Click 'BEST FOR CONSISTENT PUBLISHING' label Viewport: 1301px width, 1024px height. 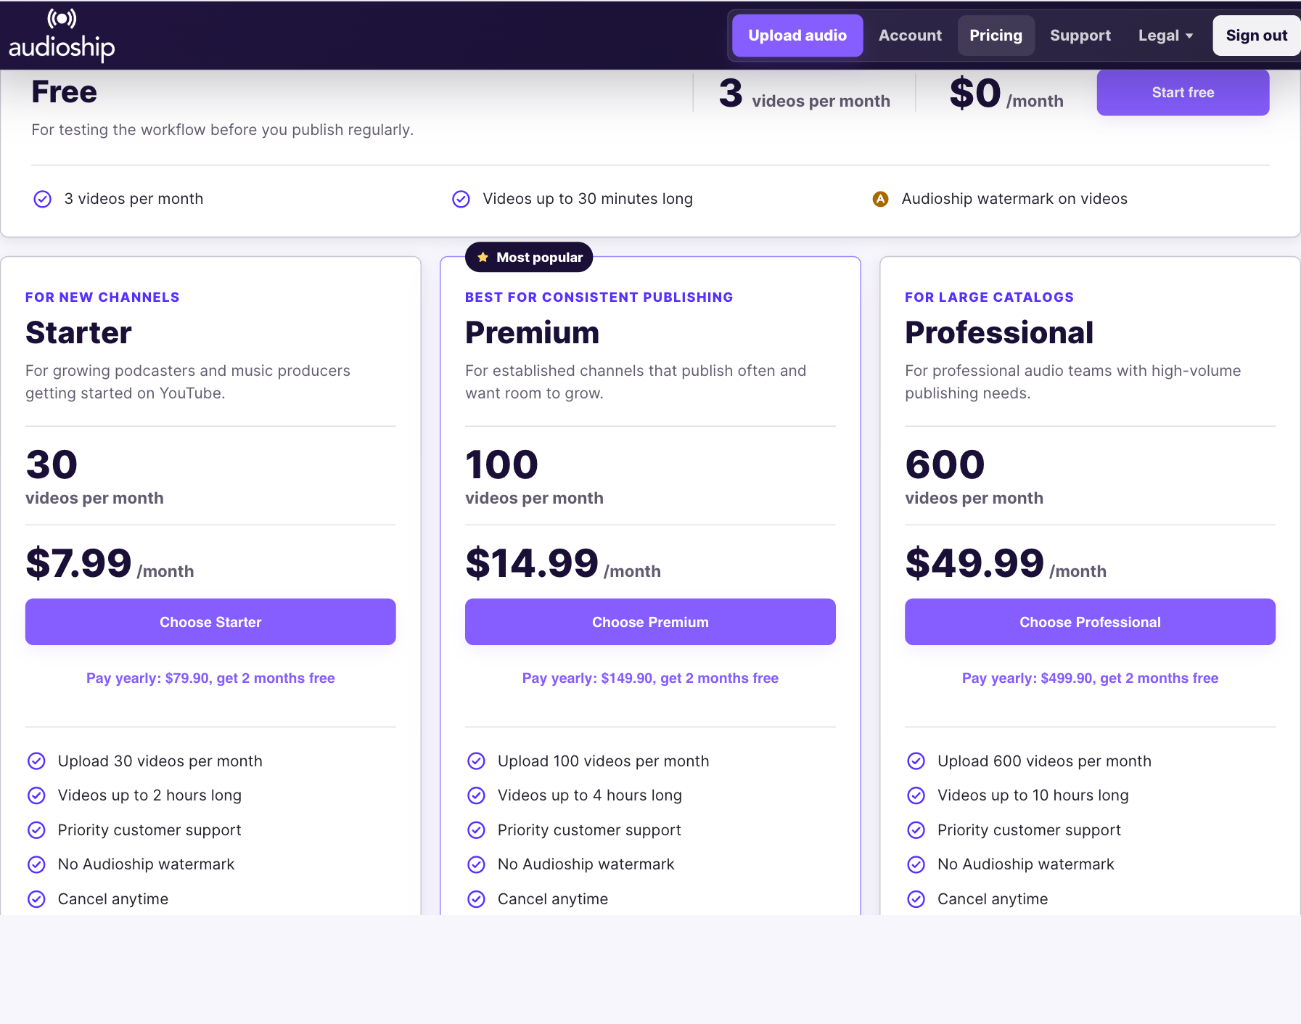click(x=599, y=298)
